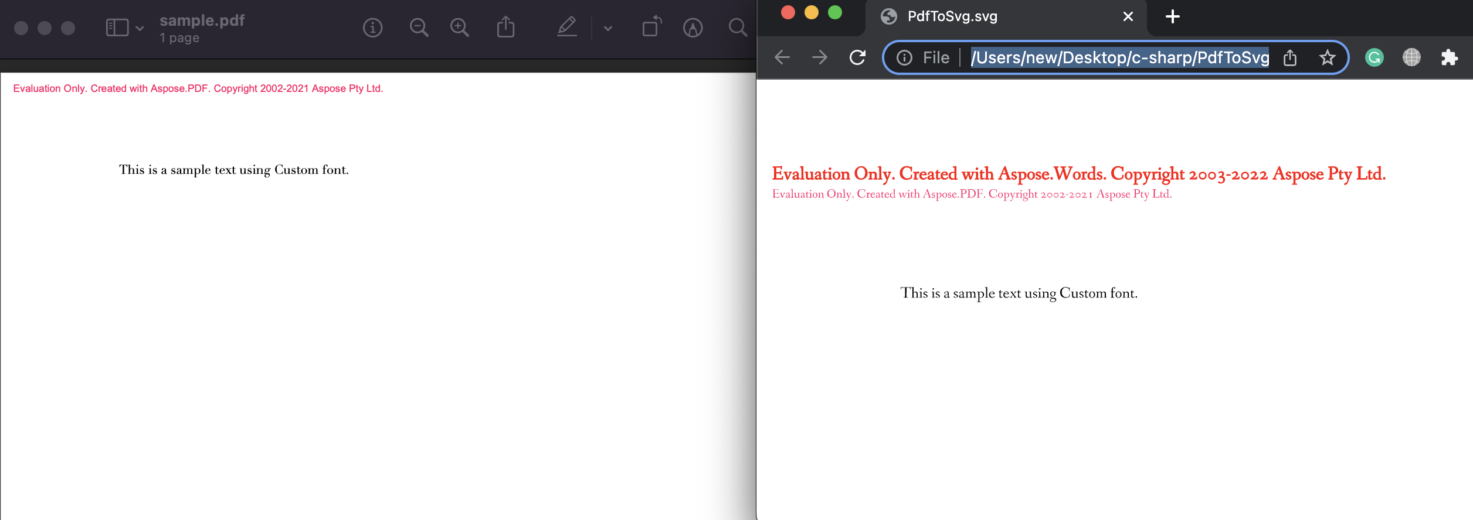The height and width of the screenshot is (520, 1473).
Task: Click the address bar file path
Action: (1119, 57)
